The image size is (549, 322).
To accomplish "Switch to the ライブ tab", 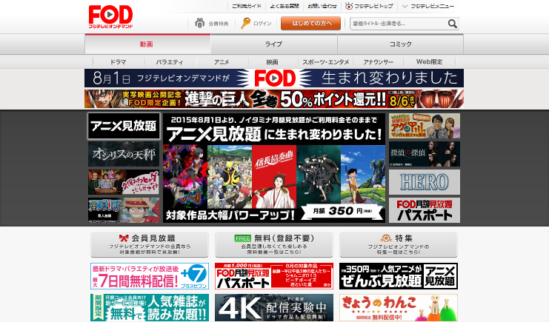I will (x=274, y=44).
